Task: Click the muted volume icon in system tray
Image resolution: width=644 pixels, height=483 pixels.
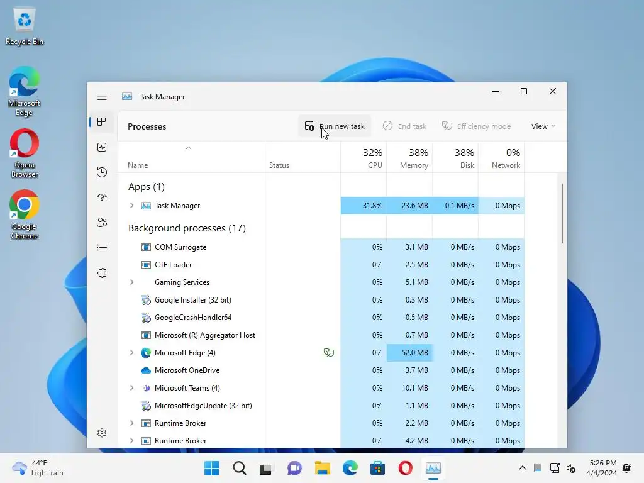Action: [x=571, y=468]
